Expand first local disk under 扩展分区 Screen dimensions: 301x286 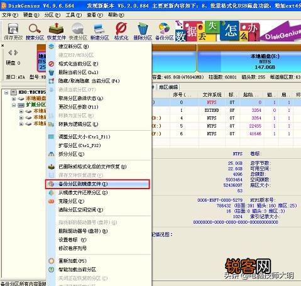(21, 111)
